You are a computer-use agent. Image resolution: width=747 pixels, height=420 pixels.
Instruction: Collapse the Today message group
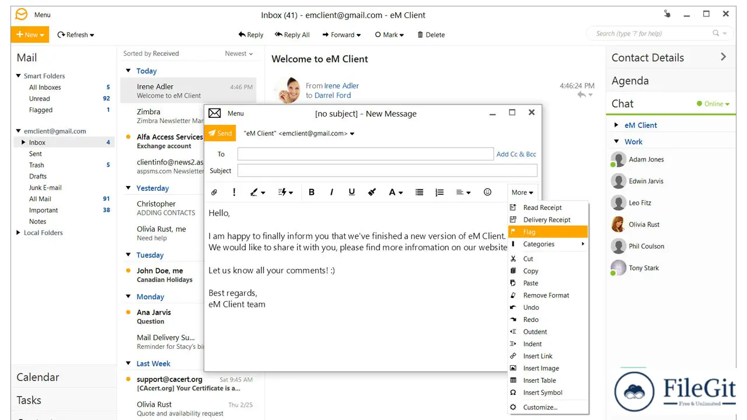pos(128,71)
